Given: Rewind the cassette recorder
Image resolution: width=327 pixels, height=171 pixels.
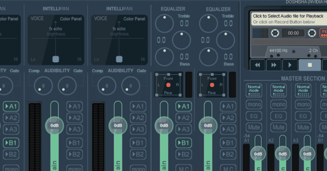Looking at the screenshot, I should (x=258, y=65).
